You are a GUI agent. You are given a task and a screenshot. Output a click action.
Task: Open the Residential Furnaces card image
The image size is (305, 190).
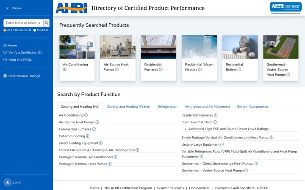158,47
